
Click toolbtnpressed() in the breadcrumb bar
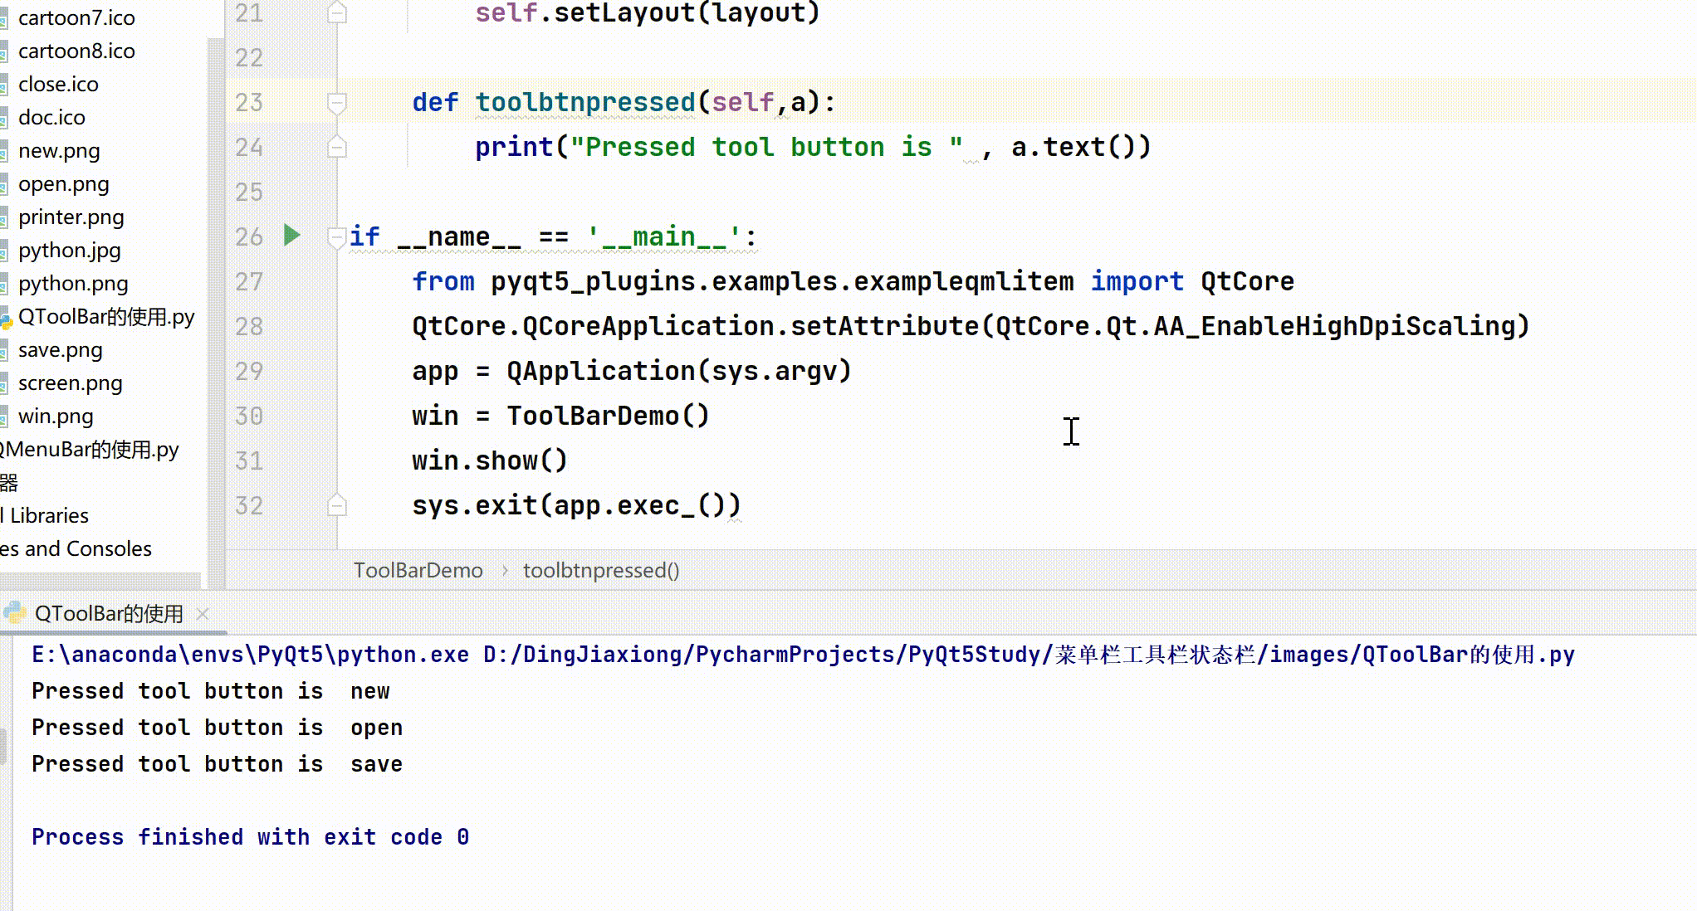pyautogui.click(x=600, y=571)
